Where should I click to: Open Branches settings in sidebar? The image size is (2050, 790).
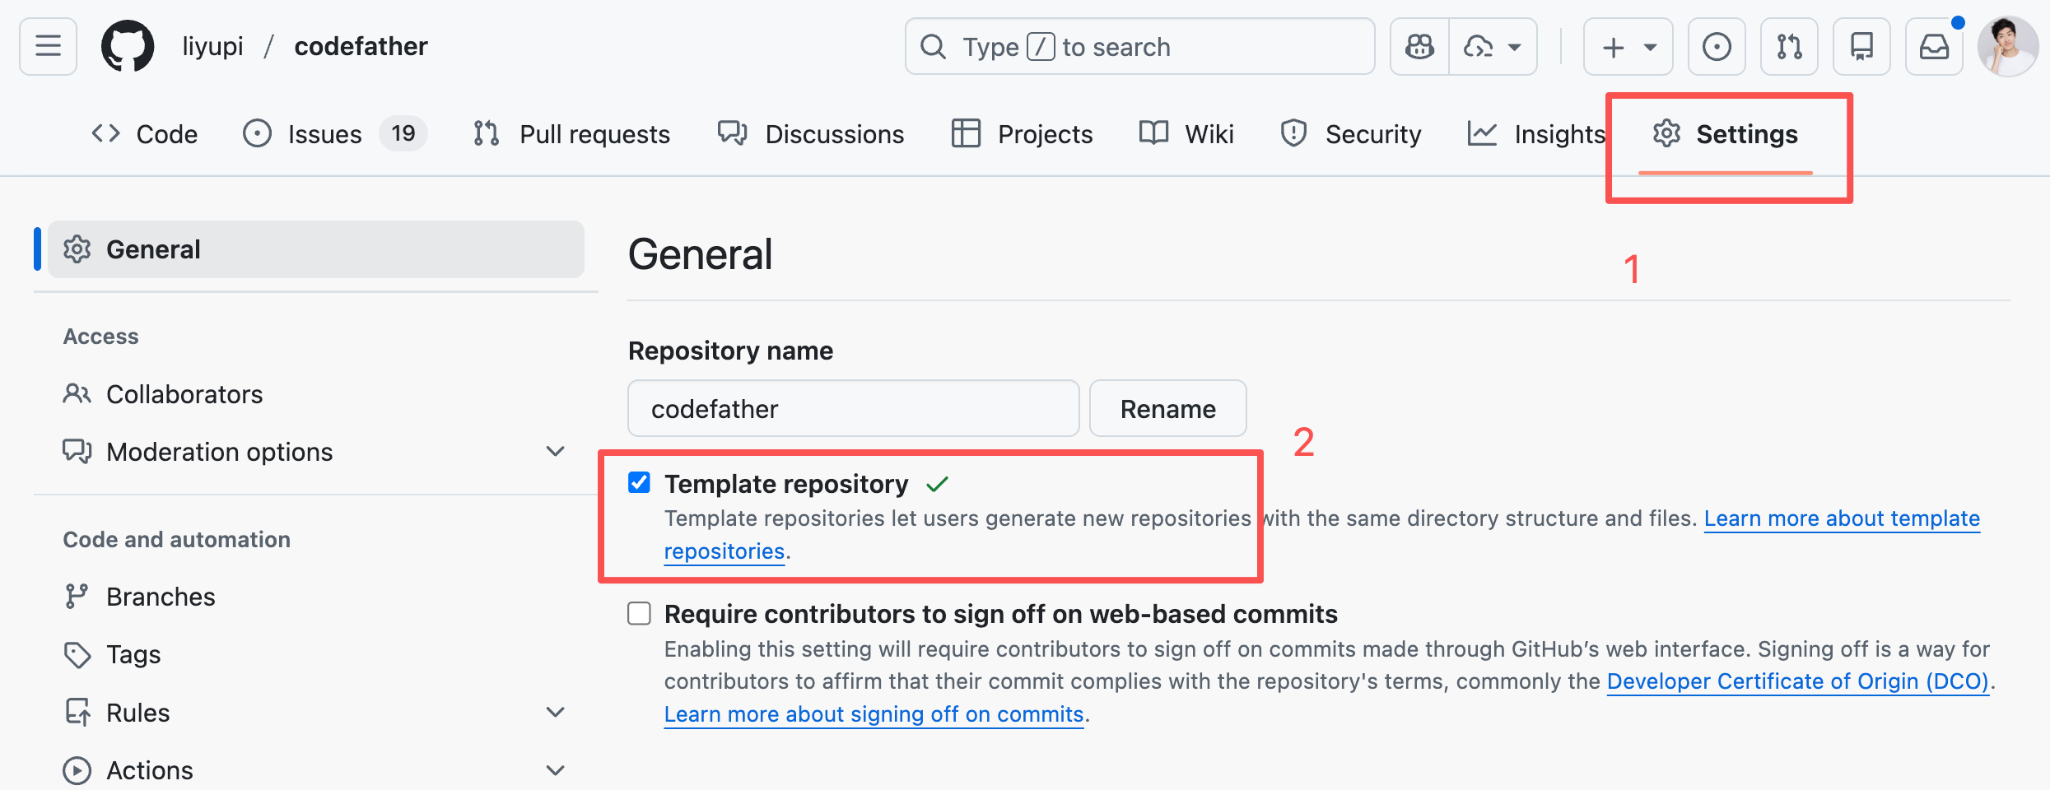(x=161, y=597)
